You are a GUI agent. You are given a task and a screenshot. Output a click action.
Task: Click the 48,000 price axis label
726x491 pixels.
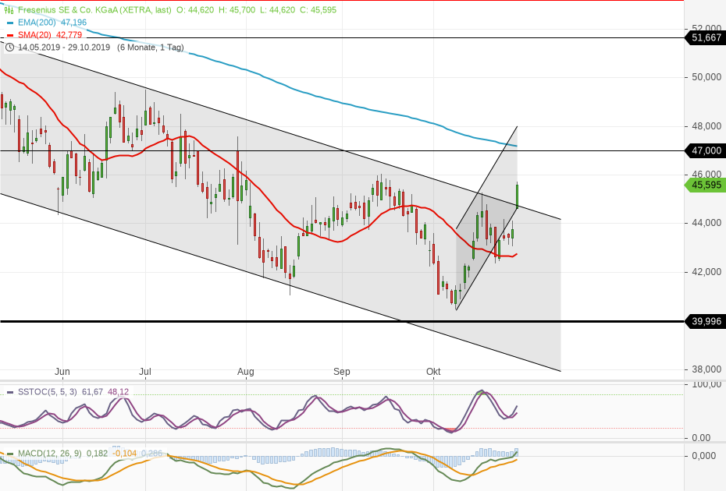pyautogui.click(x=706, y=126)
